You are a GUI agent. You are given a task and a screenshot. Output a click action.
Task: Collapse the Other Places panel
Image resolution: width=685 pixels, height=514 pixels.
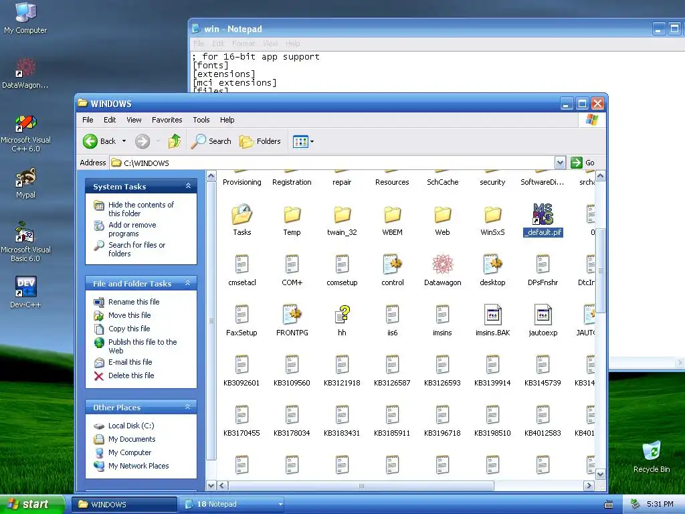click(188, 407)
